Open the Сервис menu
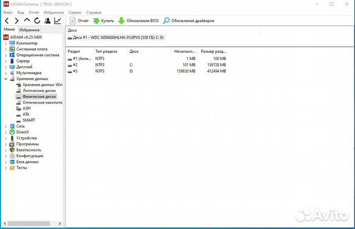Image resolution: width=355 pixels, height=229 pixels. click(x=75, y=12)
